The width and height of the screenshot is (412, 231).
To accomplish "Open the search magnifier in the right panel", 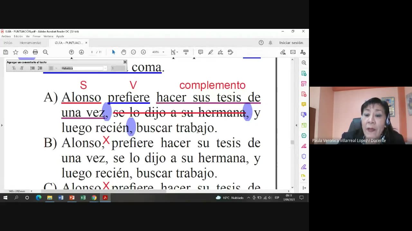I will [x=304, y=63].
